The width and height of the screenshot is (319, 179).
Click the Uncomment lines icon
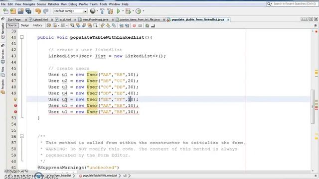pos(153,25)
